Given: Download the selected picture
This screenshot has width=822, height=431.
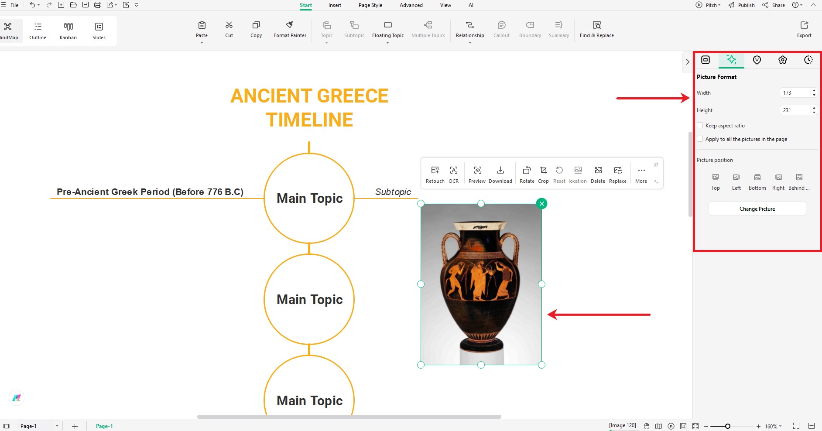Looking at the screenshot, I should (x=500, y=174).
